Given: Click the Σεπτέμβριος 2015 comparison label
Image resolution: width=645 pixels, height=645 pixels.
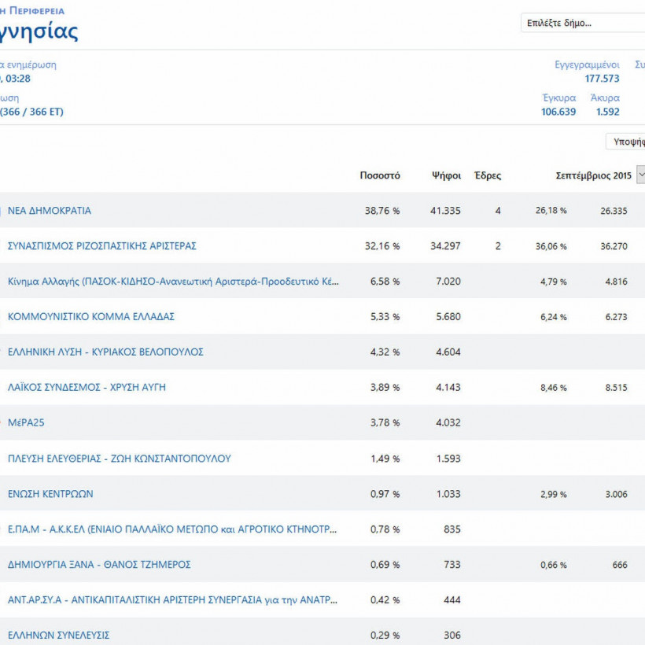Looking at the screenshot, I should (593, 175).
